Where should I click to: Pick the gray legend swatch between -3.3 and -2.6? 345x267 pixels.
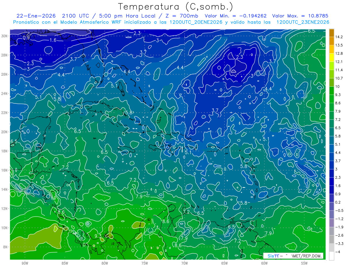331,239
